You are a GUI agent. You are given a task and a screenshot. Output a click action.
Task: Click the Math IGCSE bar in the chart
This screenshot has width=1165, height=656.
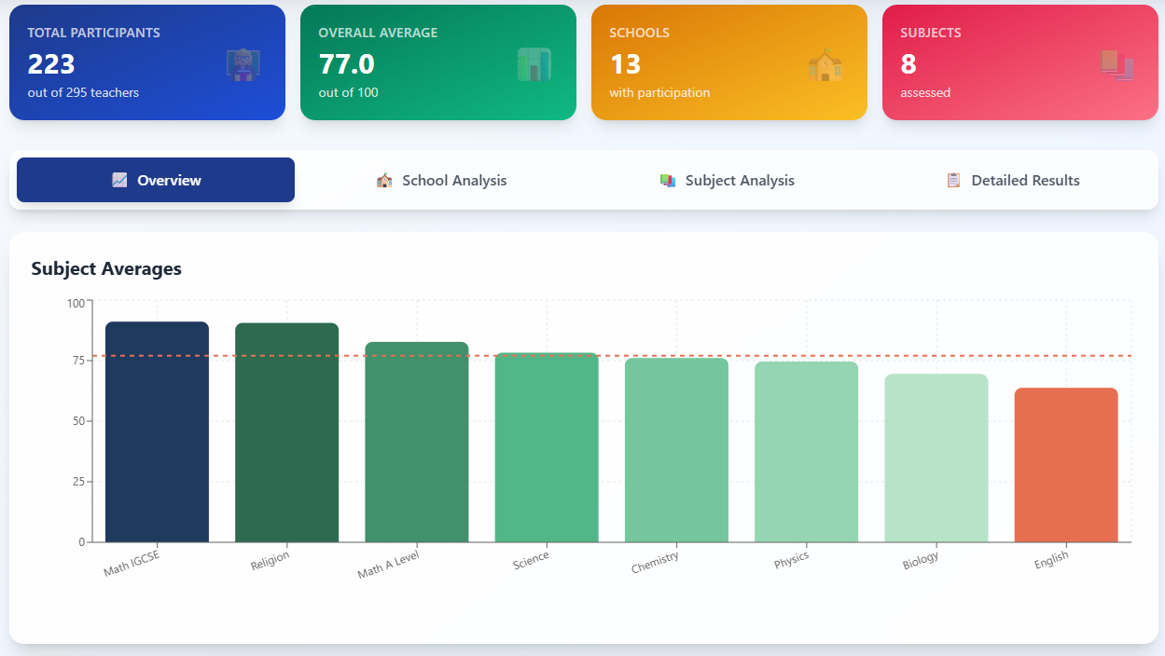157,429
